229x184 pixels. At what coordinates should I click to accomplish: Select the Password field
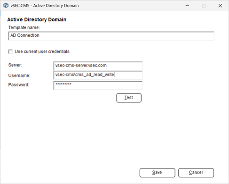[98, 85]
